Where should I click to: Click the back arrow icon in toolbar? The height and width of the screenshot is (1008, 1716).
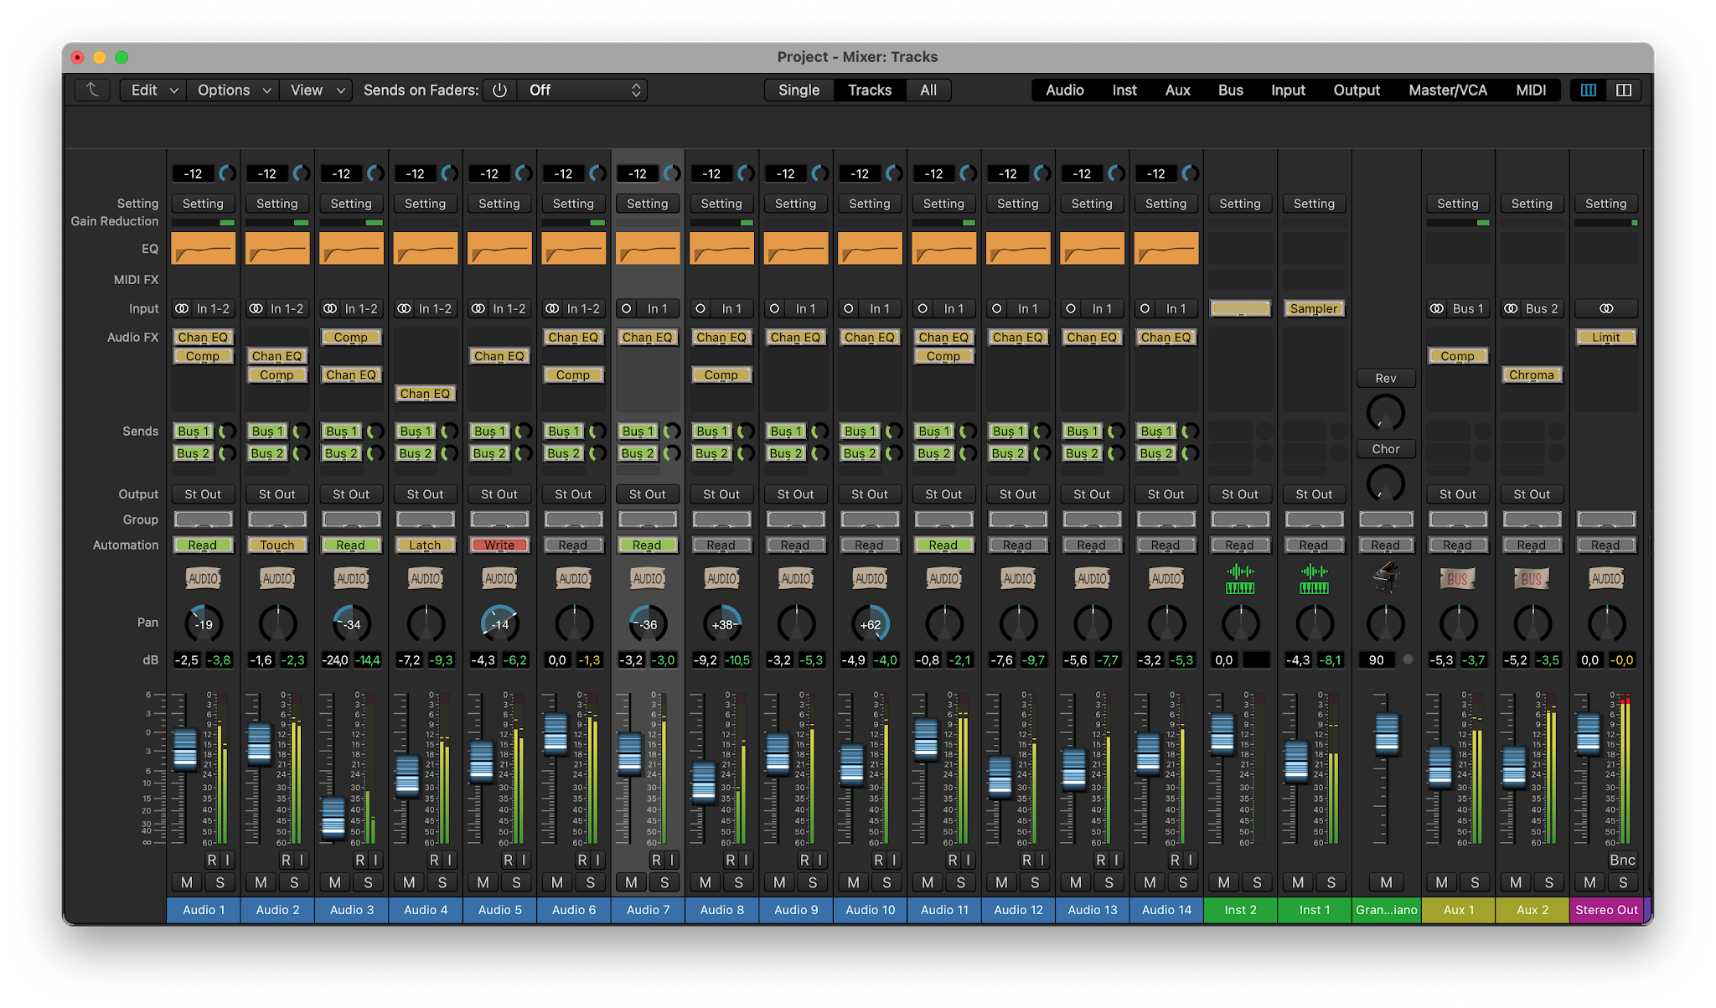92,90
